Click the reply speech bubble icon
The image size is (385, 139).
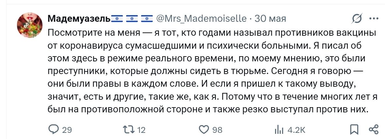pyautogui.click(x=53, y=130)
